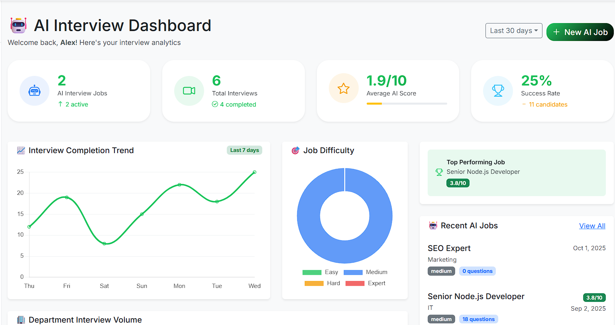Toggle the Hard legend item in chart
Screen dimensions: 615x325
click(322, 283)
